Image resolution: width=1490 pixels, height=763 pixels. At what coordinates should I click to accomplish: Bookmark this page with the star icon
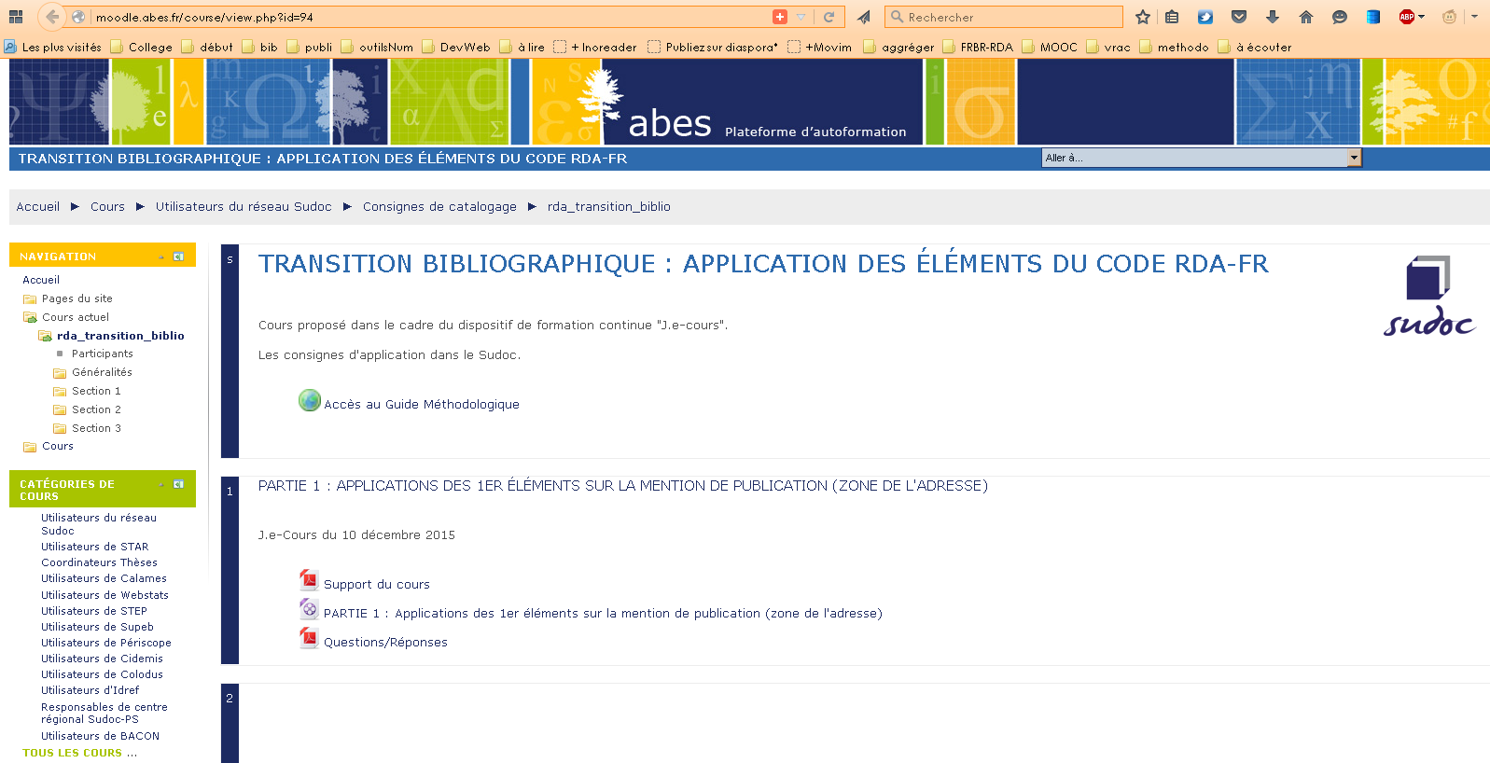[x=1142, y=17]
